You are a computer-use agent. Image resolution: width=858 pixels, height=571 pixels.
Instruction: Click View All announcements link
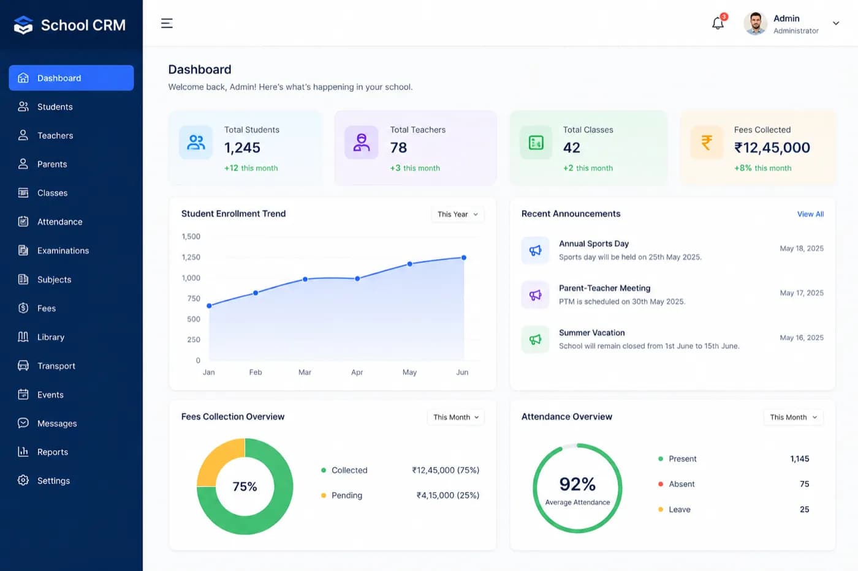coord(810,214)
